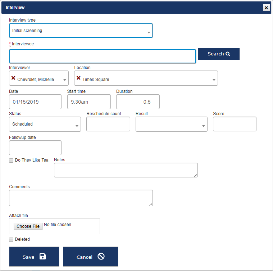Save the interview record
This screenshot has width=273, height=271.
[x=34, y=257]
